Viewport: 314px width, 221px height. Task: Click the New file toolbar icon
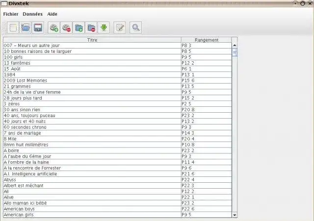(13, 27)
